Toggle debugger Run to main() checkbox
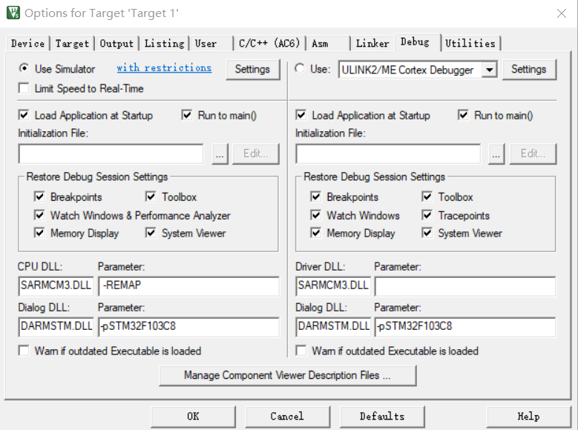 [463, 116]
